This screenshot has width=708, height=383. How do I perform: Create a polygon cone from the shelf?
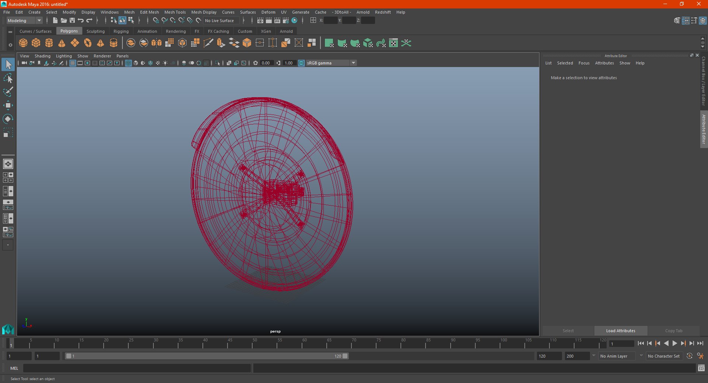[x=62, y=43]
